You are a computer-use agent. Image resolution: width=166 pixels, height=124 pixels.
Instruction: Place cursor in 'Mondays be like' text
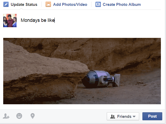pyautogui.click(x=38, y=20)
